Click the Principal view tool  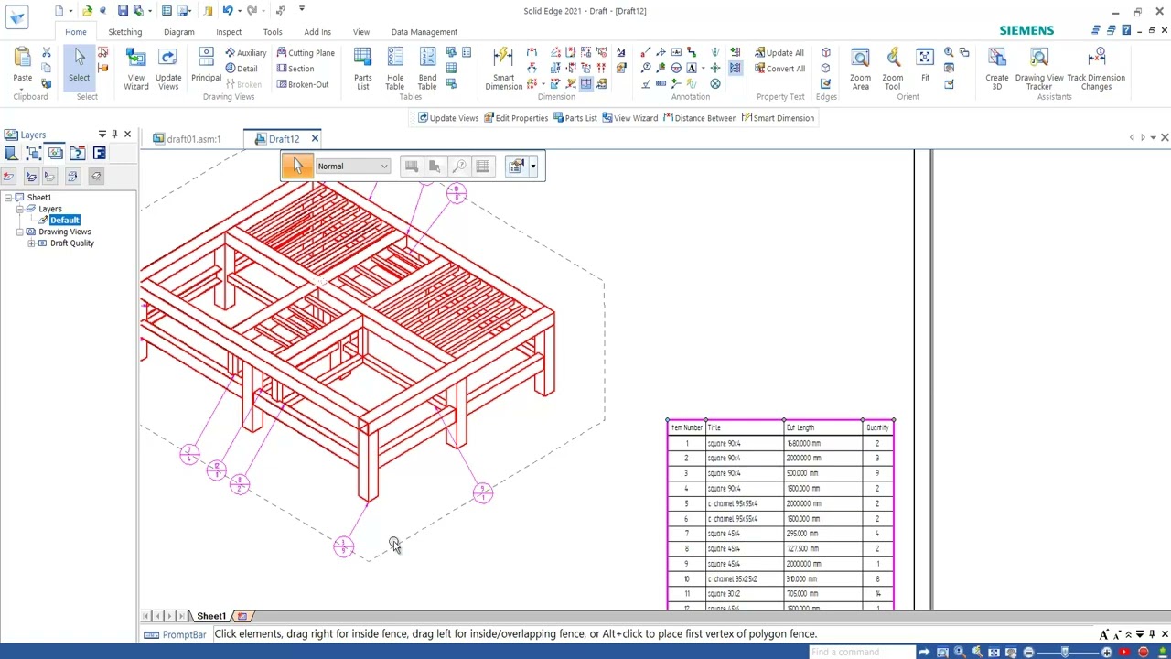click(206, 66)
